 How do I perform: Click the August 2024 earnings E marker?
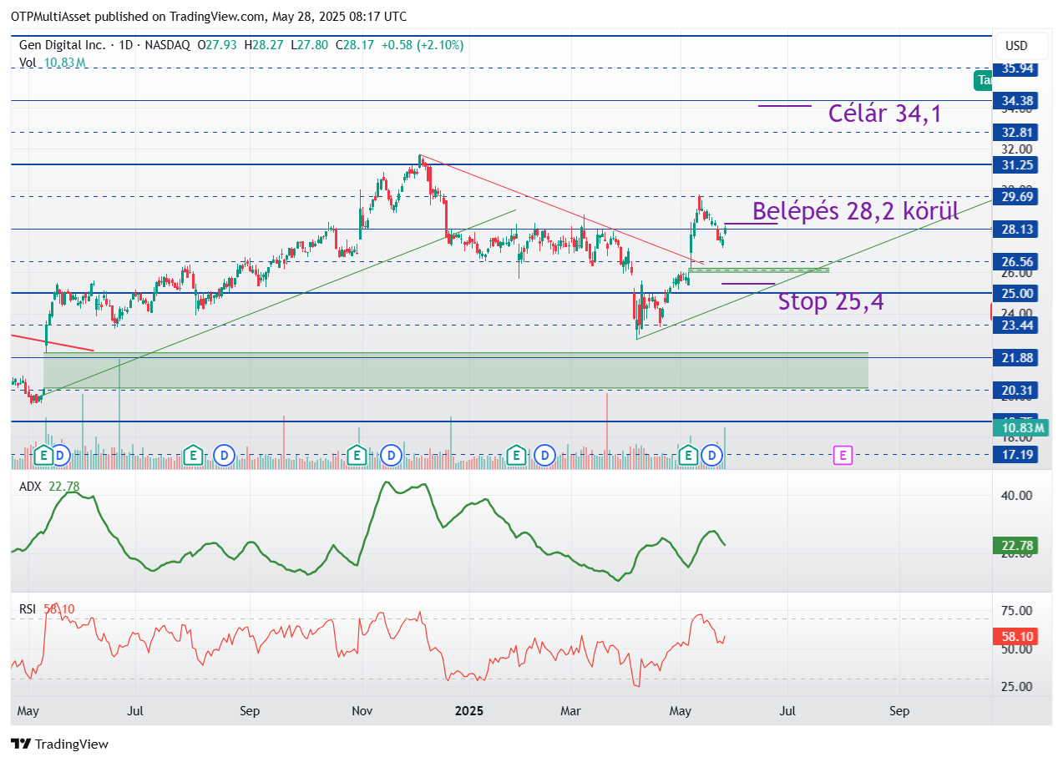pos(193,456)
